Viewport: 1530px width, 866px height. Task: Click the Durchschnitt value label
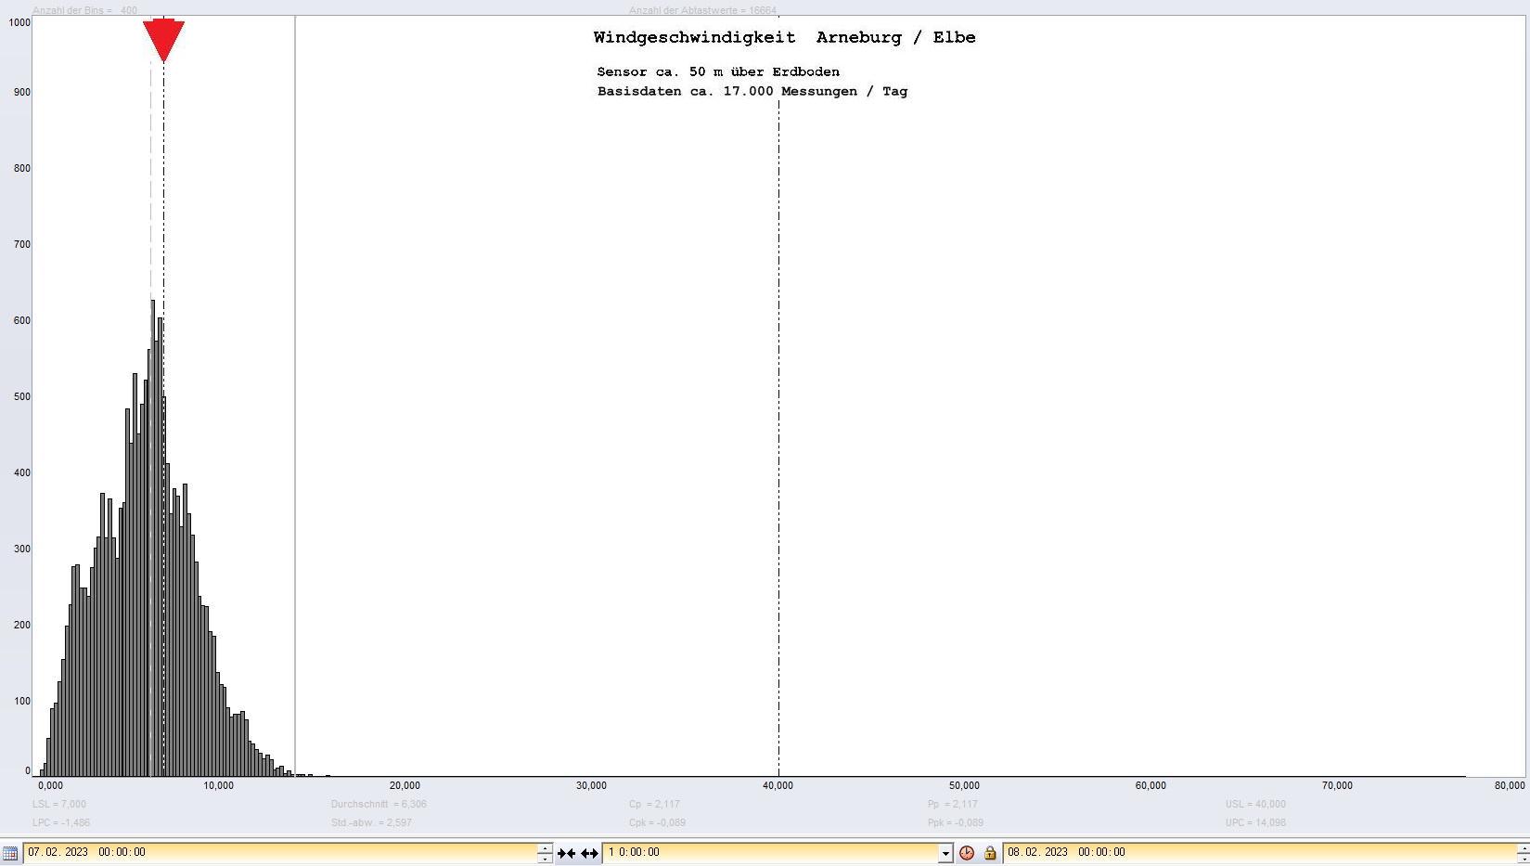(x=379, y=804)
